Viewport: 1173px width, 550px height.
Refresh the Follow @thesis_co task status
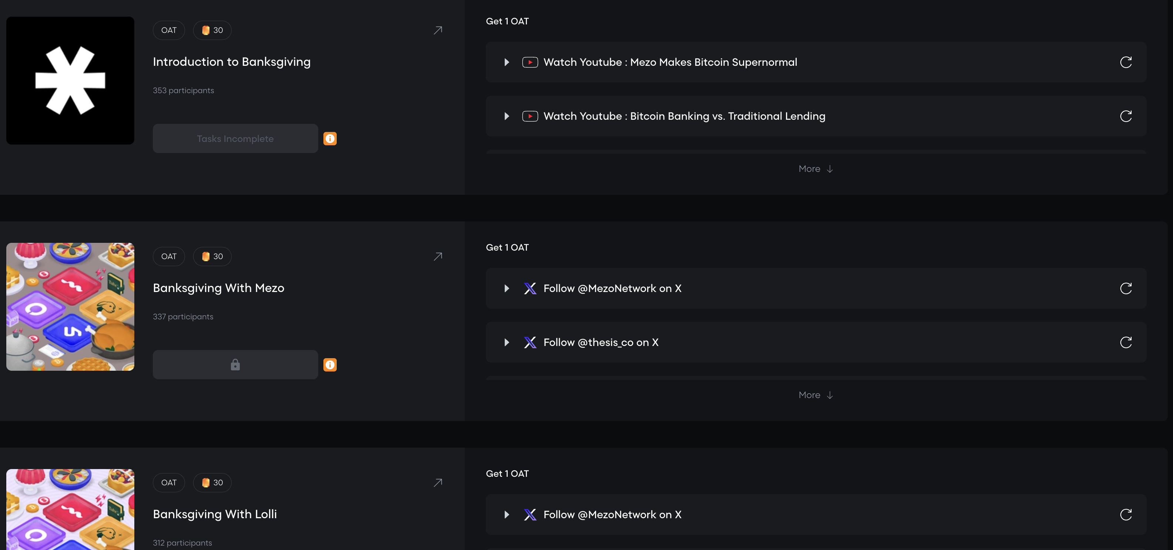[x=1125, y=343]
